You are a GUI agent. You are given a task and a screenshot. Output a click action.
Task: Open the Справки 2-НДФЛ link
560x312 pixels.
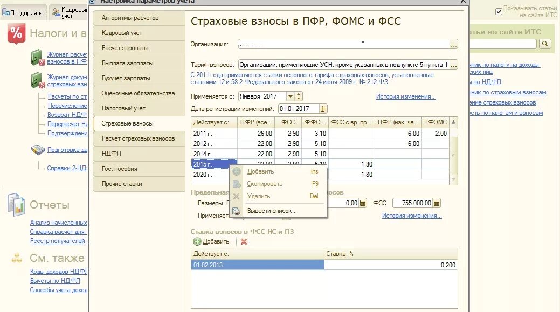(x=67, y=168)
